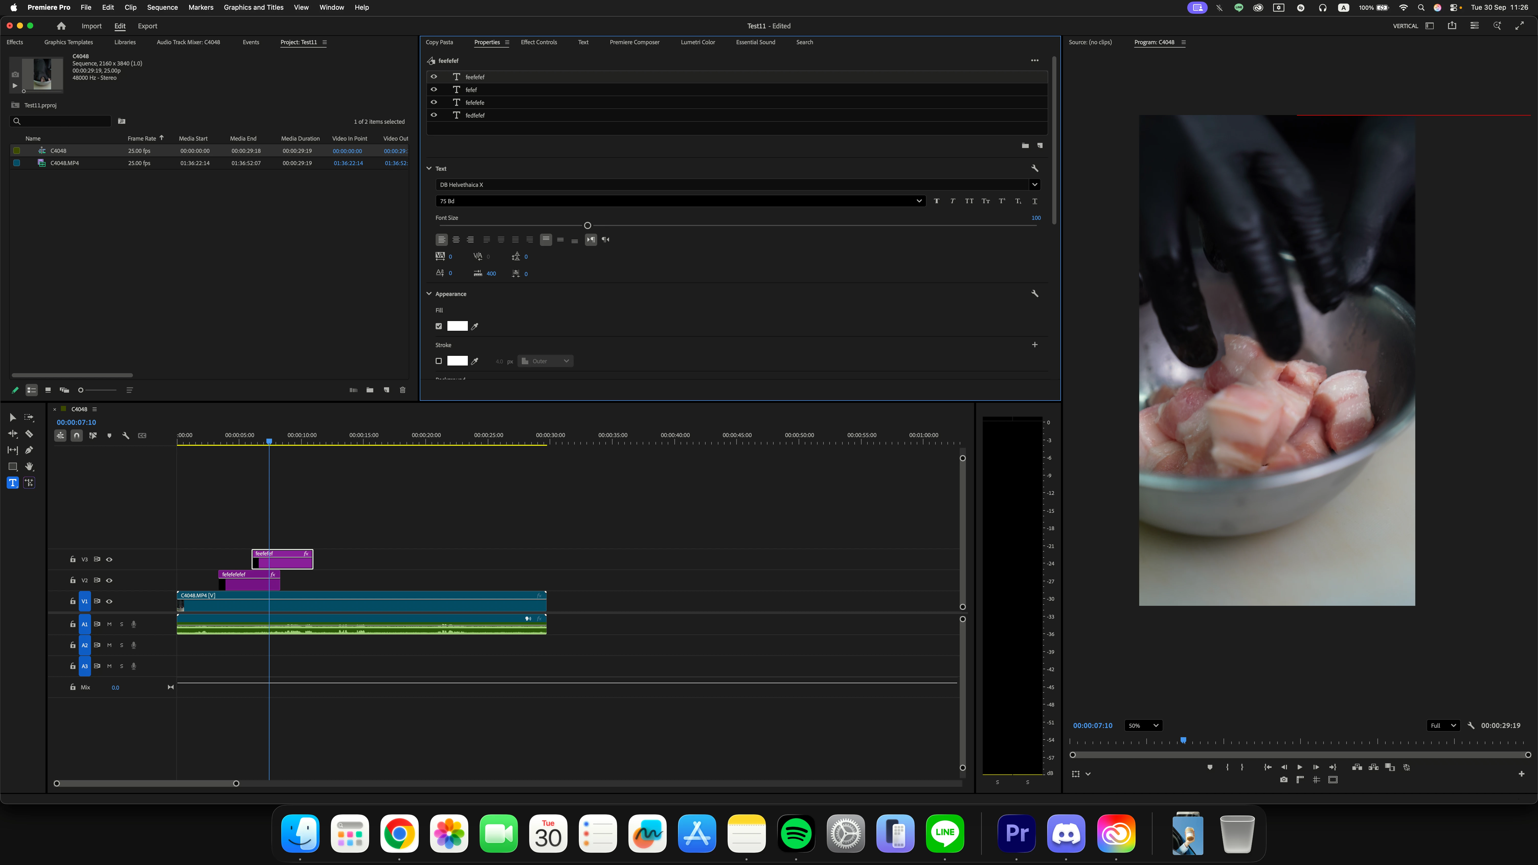Click the white Fill color swatch
The width and height of the screenshot is (1538, 865).
[x=457, y=326]
